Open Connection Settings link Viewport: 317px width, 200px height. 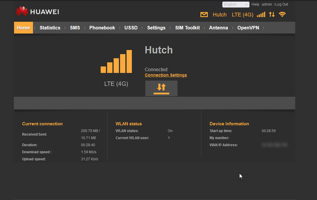tap(166, 75)
